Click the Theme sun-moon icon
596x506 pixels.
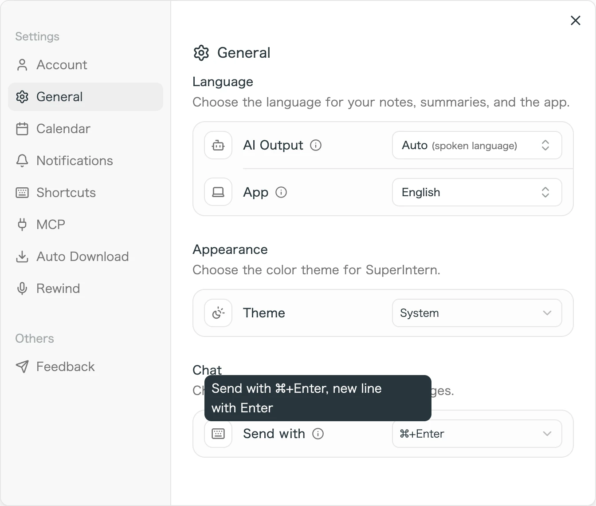(218, 313)
